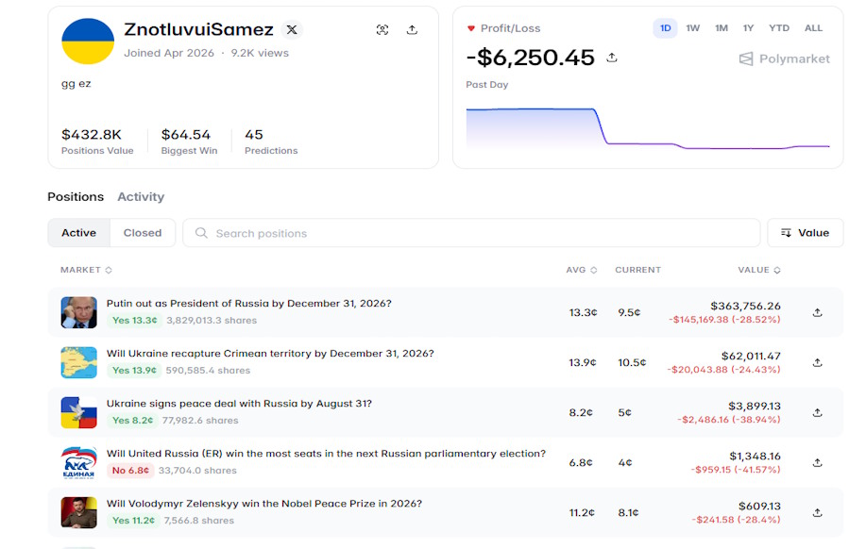The height and width of the screenshot is (549, 866).
Task: Open the Putin out as President market
Action: click(248, 304)
